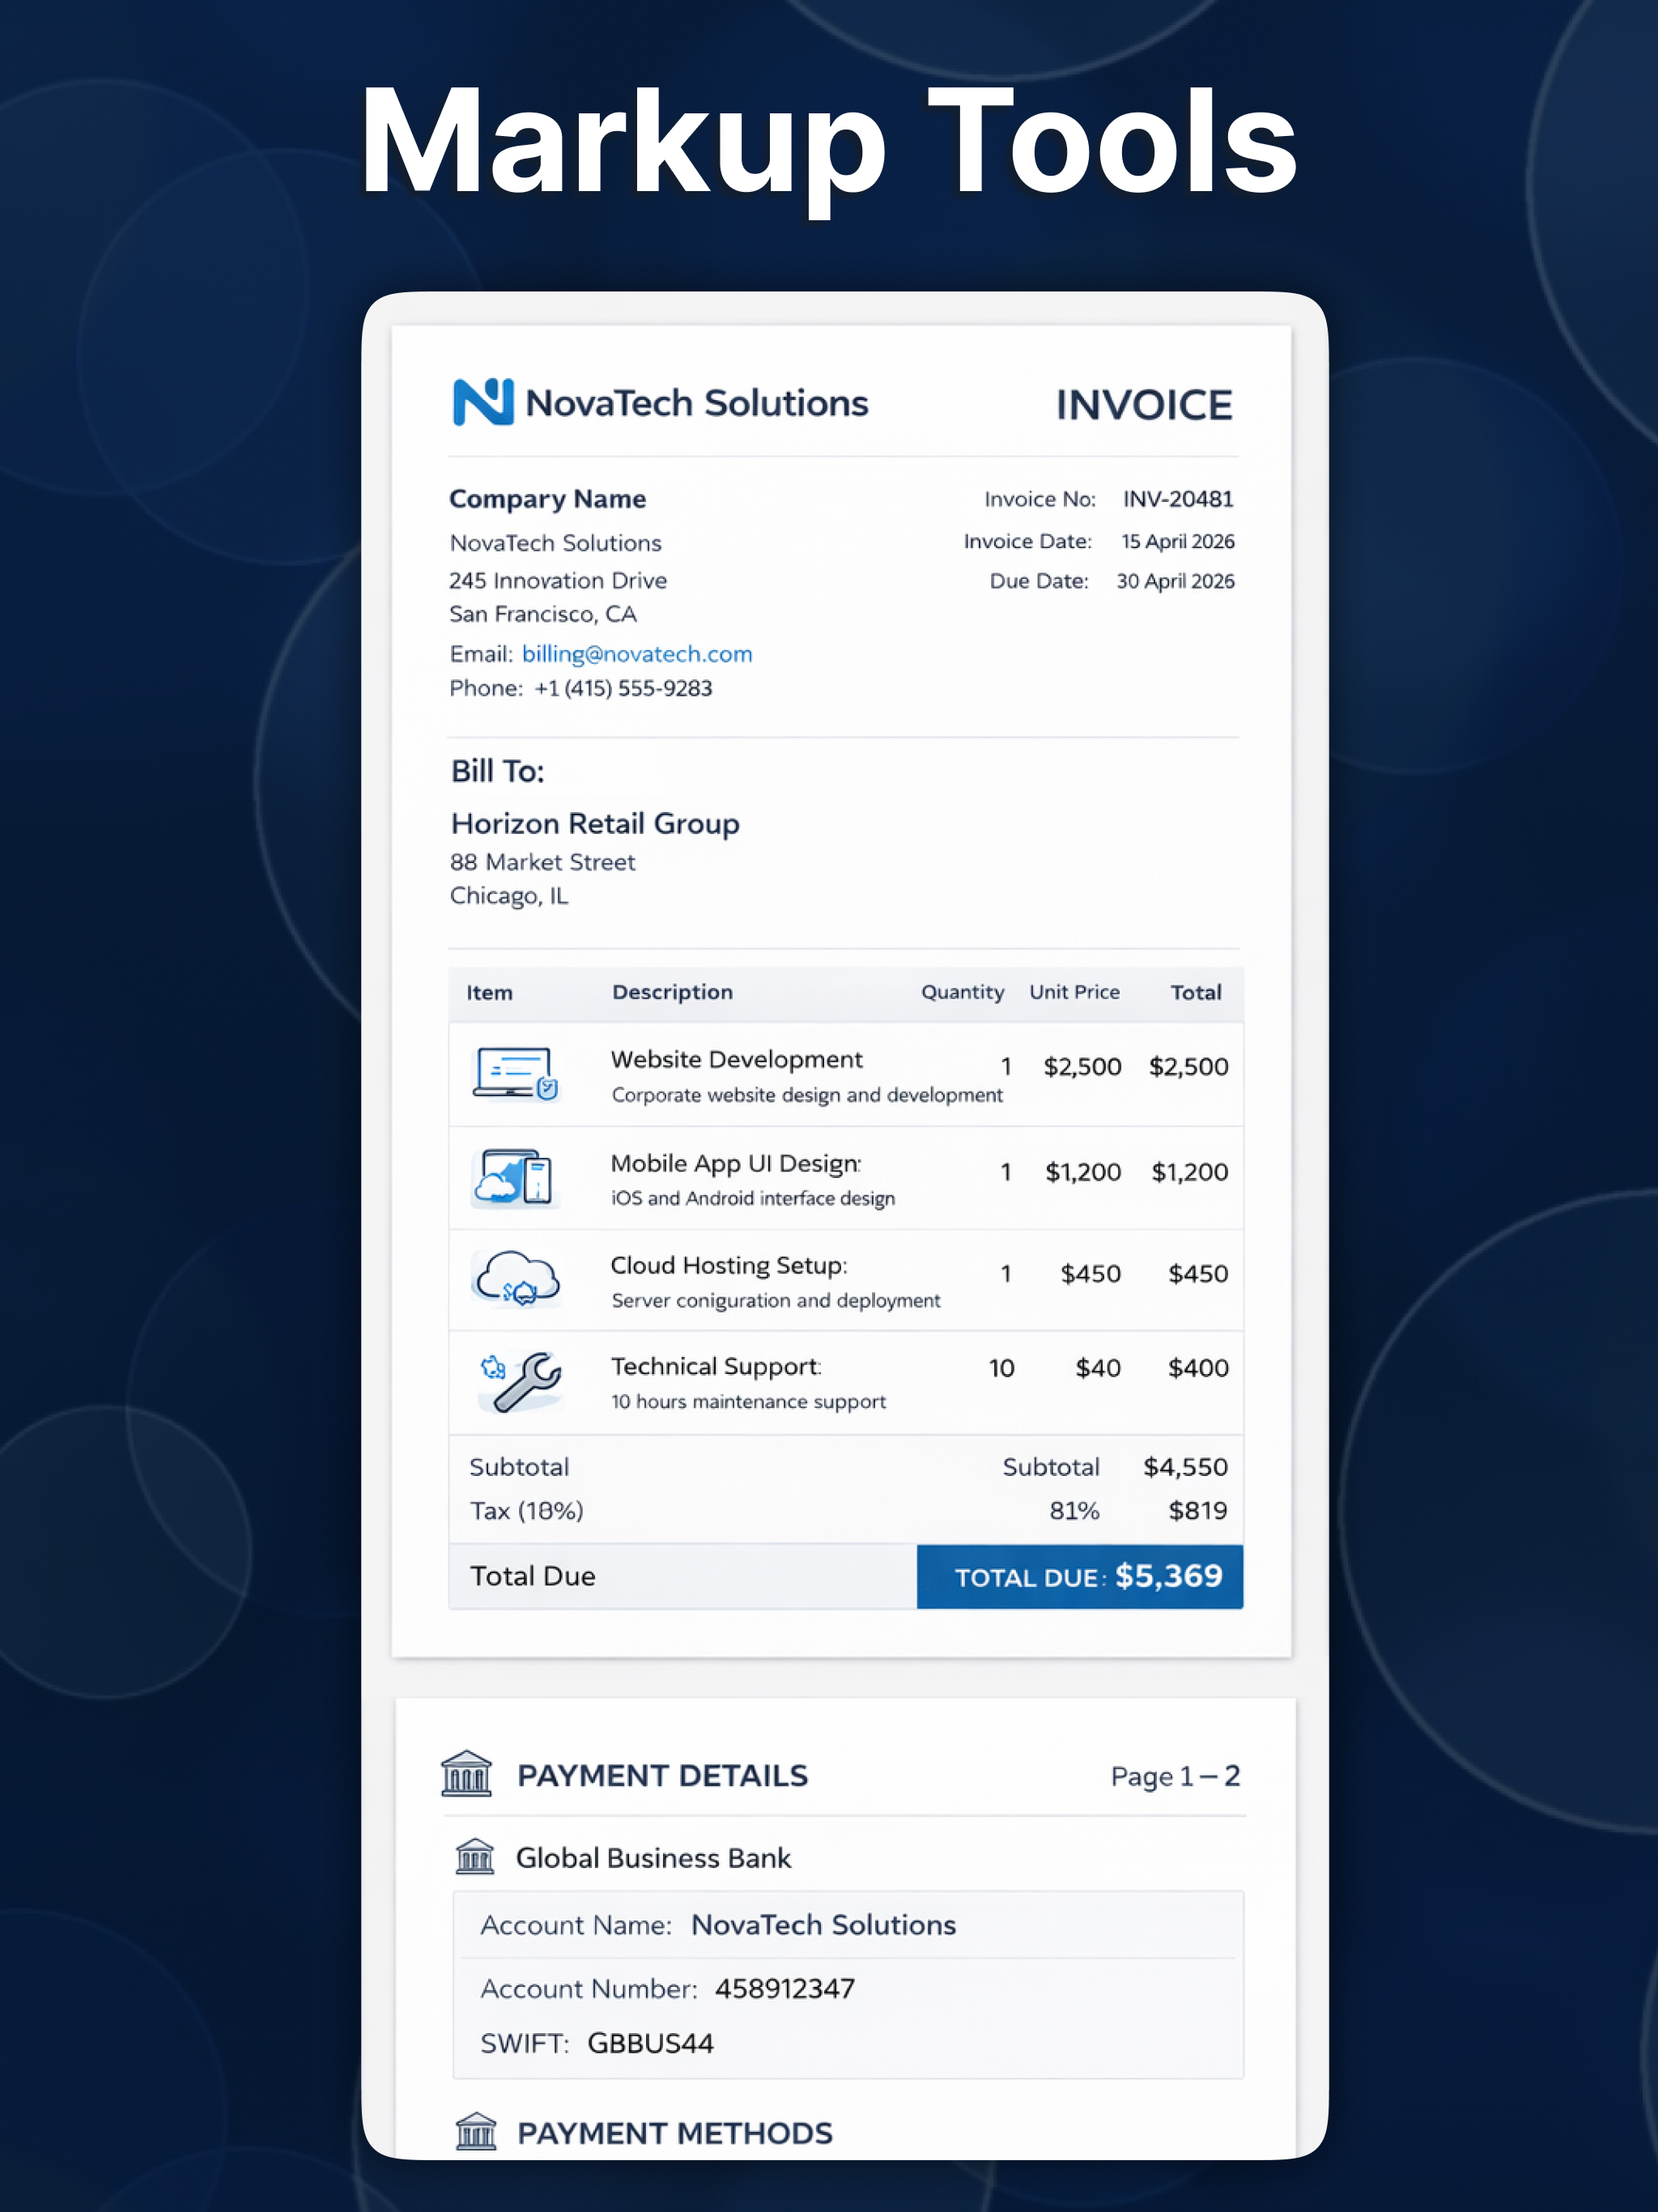Select the INVOICE title
Screen dimensions: 1658x2212
point(1145,405)
